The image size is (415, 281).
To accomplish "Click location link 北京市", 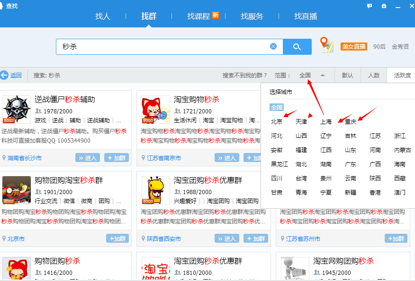I will coord(16,239).
